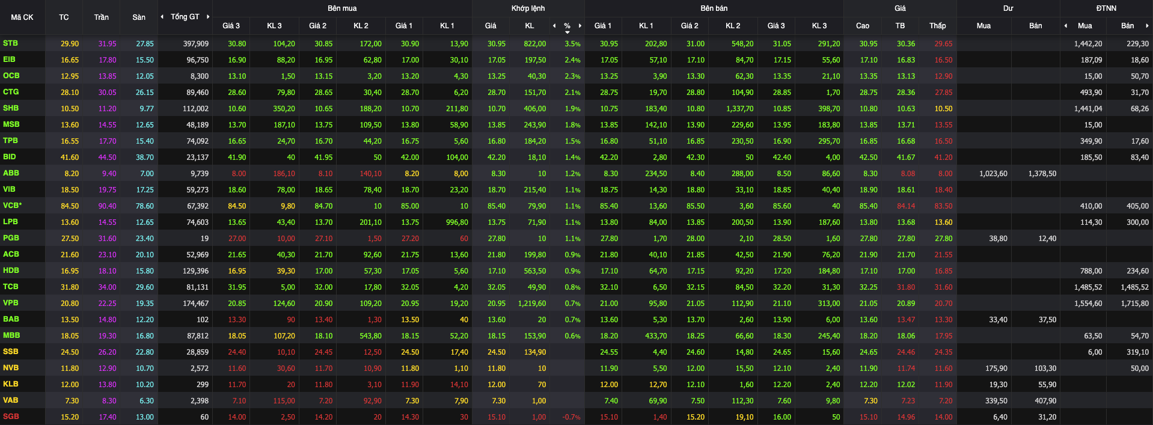Open the BAB stock symbol
The image size is (1153, 425).
(x=11, y=319)
